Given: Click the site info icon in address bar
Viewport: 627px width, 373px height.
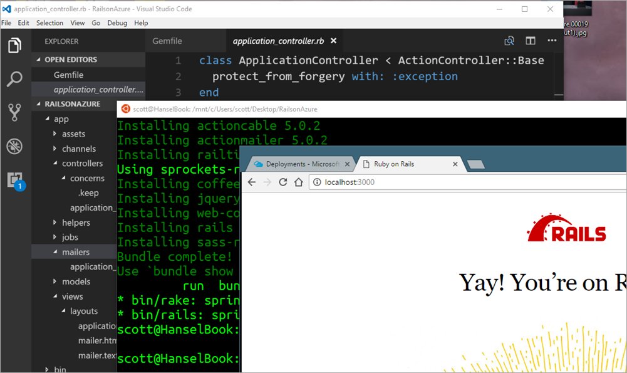Looking at the screenshot, I should 317,182.
